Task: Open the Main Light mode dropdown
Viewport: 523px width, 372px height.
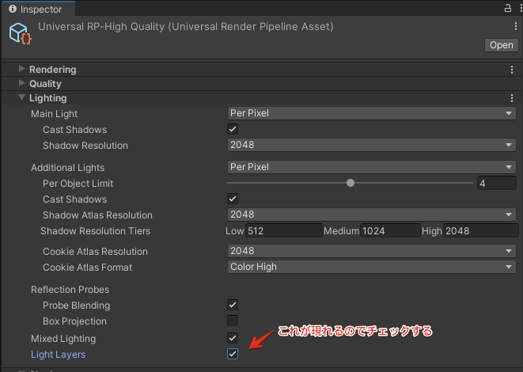Action: click(372, 113)
